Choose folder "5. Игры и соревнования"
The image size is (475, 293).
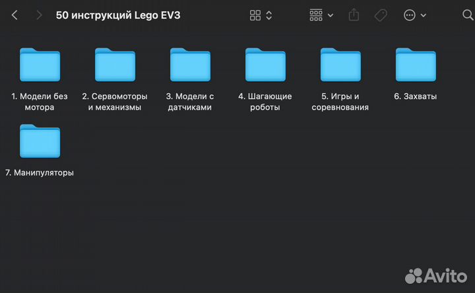pyautogui.click(x=340, y=65)
